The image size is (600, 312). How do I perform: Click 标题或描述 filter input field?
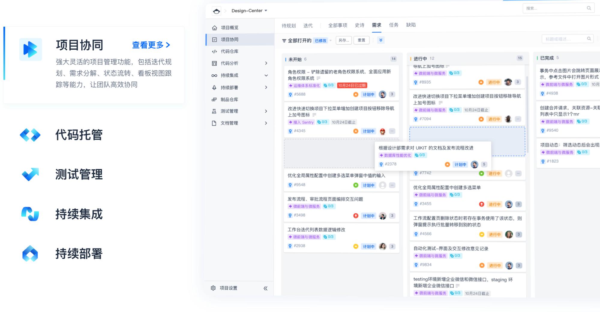click(x=568, y=39)
